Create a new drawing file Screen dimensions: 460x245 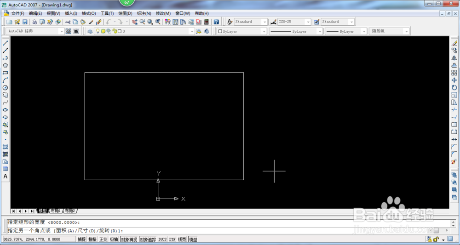[x=9, y=22]
